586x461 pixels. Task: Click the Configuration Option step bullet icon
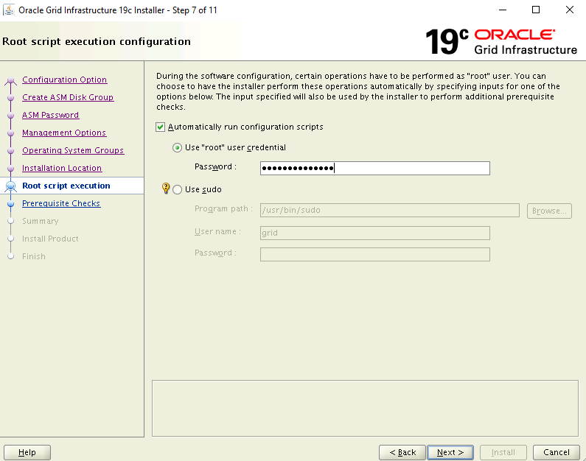(x=11, y=80)
